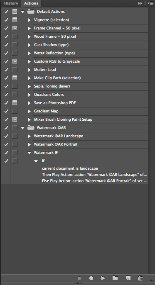Delete the selected action with trash icon

coord(140,278)
